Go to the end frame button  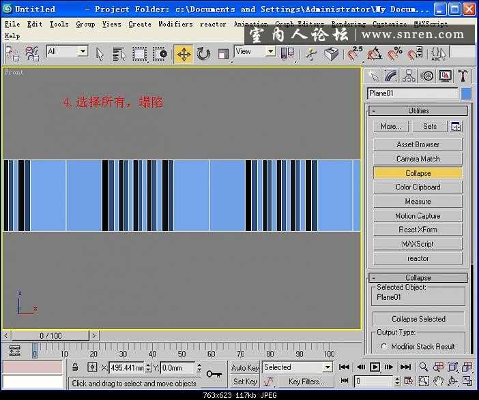(406, 367)
